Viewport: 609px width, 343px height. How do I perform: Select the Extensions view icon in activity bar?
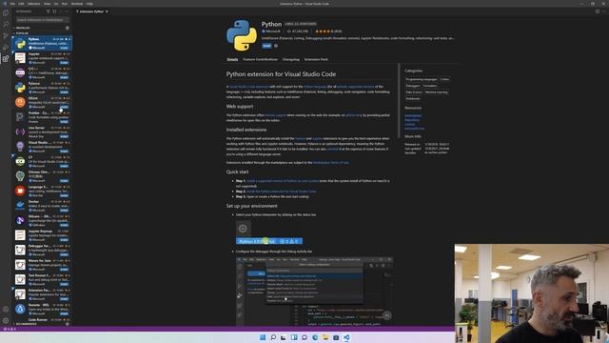[x=6, y=59]
